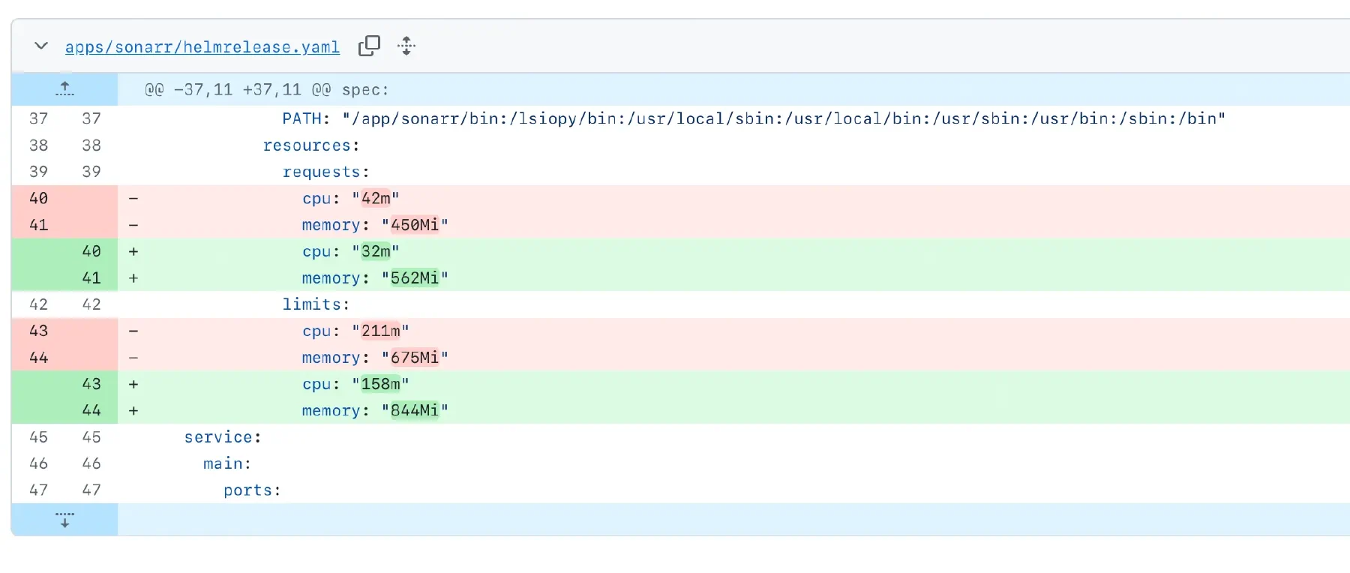Click new line number 47 of ports row
The width and height of the screenshot is (1350, 573).
click(x=91, y=490)
